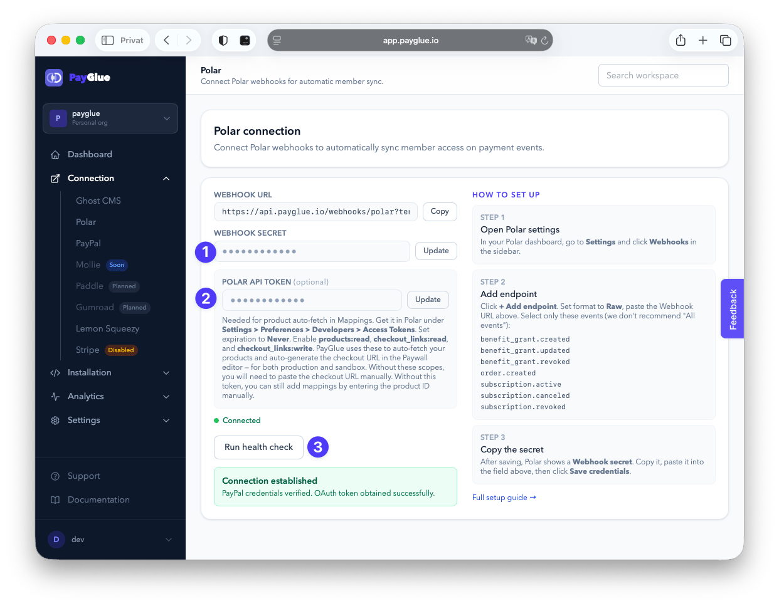779x606 pixels.
Task: Click the dark extension icon beside the shield
Action: (245, 40)
